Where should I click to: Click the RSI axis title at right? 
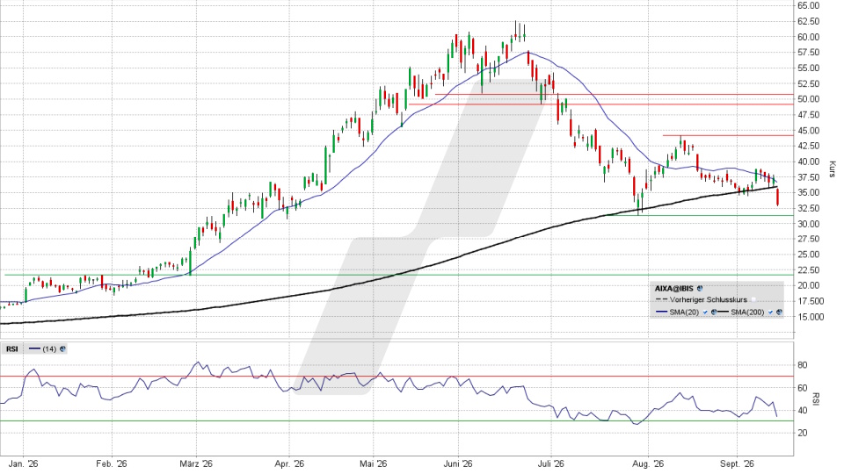tap(816, 399)
